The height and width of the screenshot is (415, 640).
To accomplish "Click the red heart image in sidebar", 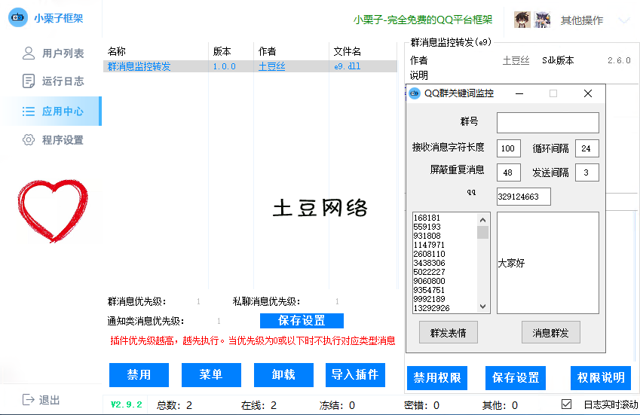I will pyautogui.click(x=53, y=211).
